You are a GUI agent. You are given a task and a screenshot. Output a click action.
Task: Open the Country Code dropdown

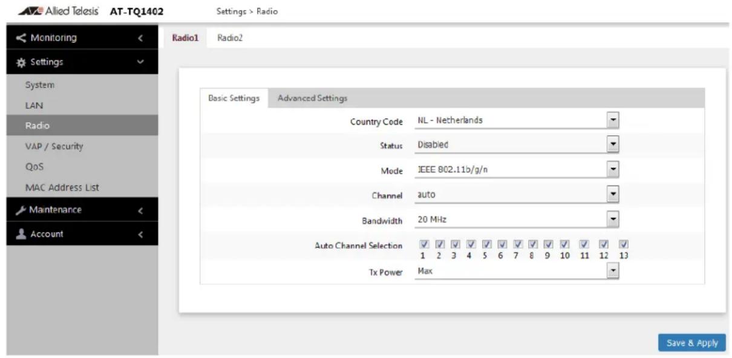[517, 120]
